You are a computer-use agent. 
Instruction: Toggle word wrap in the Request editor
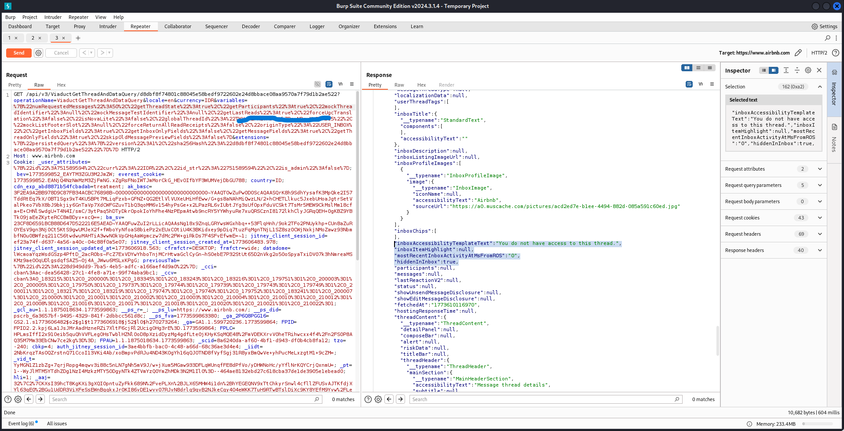pos(329,84)
